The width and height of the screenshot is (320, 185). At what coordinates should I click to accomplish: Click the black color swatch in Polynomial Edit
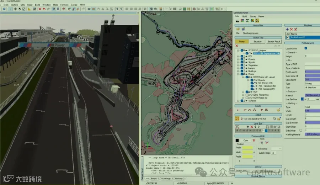[x=237, y=140]
